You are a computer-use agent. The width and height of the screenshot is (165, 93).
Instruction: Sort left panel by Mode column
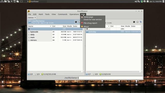pos(69,26)
